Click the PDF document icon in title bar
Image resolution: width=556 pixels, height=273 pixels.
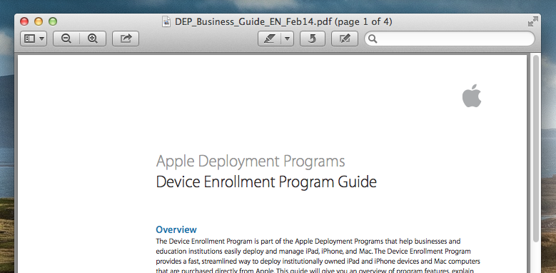[x=166, y=21]
